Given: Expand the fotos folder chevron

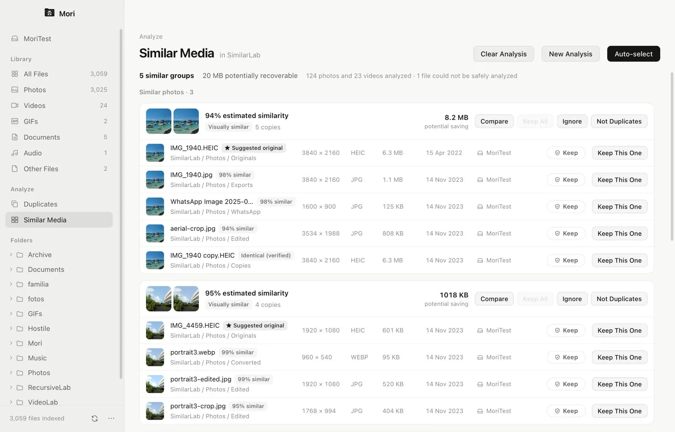Looking at the screenshot, I should pos(11,299).
